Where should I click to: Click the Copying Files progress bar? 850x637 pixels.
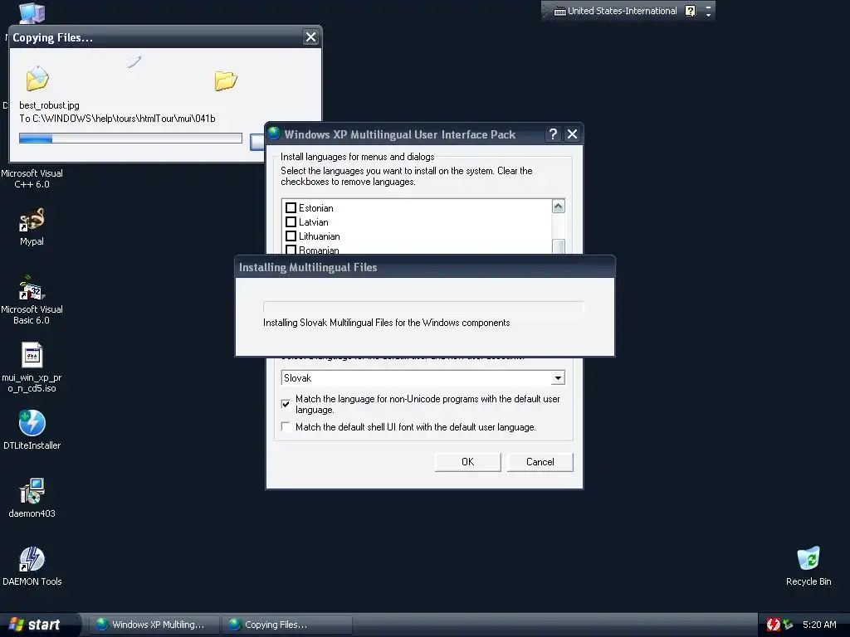[x=130, y=139]
